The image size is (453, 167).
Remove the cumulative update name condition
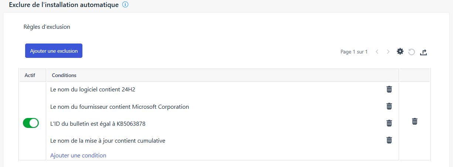pos(389,140)
